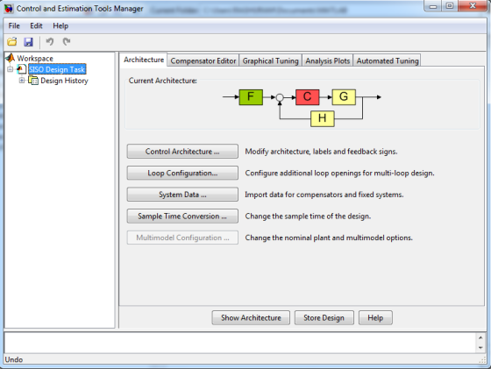Click the SISO Design Task node icon
The height and width of the screenshot is (369, 491).
coord(21,69)
